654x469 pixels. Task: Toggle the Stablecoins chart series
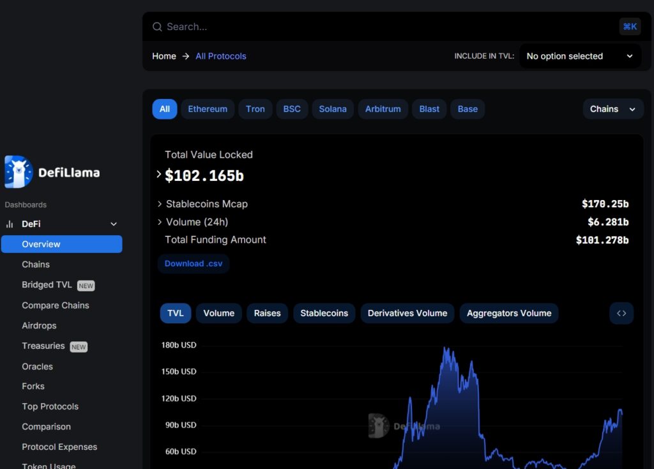324,313
